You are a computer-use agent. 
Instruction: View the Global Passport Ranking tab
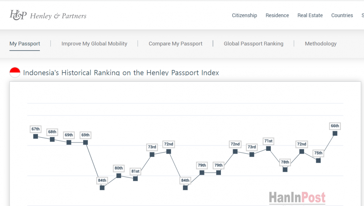click(253, 44)
